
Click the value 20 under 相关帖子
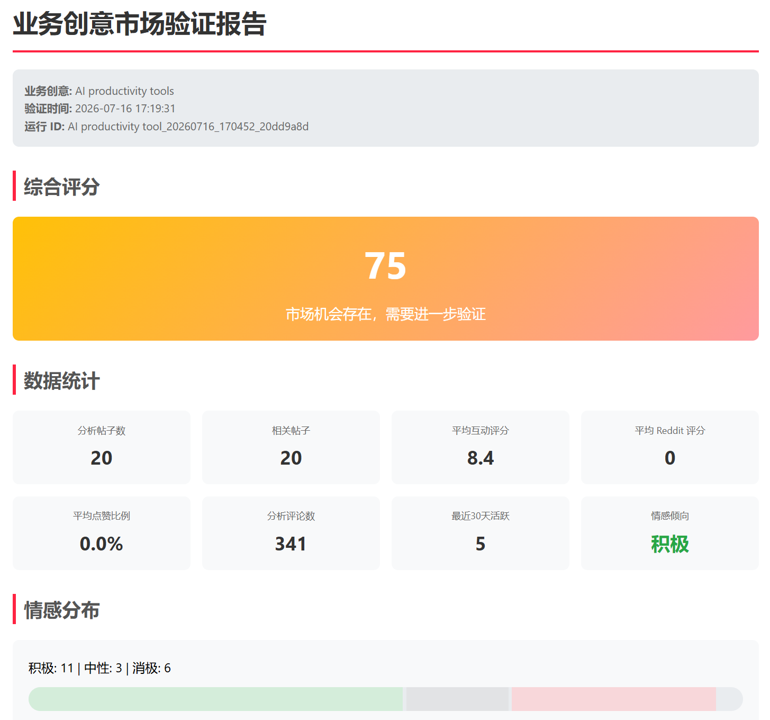[291, 458]
